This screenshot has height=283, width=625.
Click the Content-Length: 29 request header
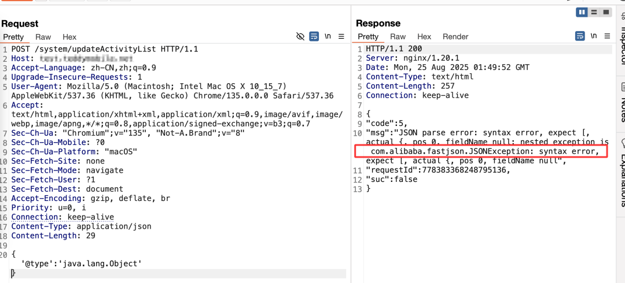click(53, 236)
